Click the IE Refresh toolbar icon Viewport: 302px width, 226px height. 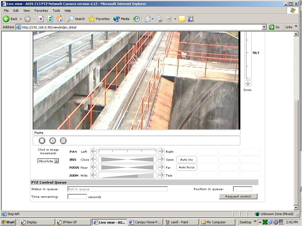[50, 19]
